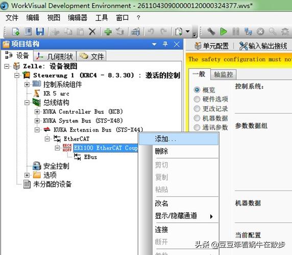Select KR 5 arc robot item
The height and width of the screenshot is (255, 292).
pyautogui.click(x=56, y=93)
